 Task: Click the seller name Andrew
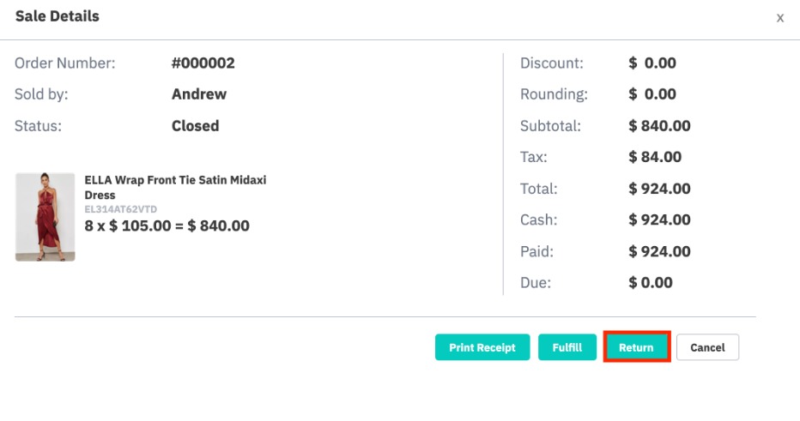pyautogui.click(x=199, y=93)
